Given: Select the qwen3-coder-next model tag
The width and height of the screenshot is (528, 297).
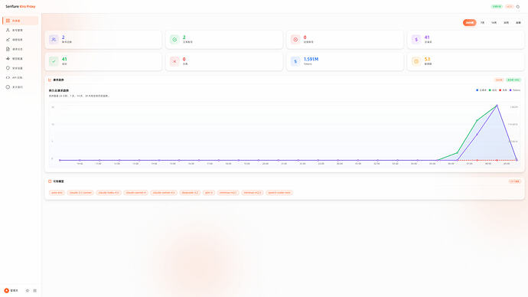Looking at the screenshot, I should tap(279, 193).
